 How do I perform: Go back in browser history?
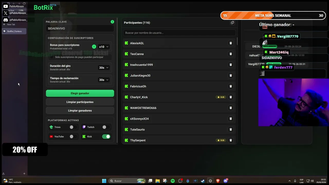[14, 4]
